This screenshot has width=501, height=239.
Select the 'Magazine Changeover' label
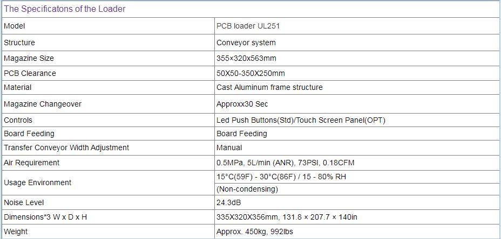pos(43,104)
